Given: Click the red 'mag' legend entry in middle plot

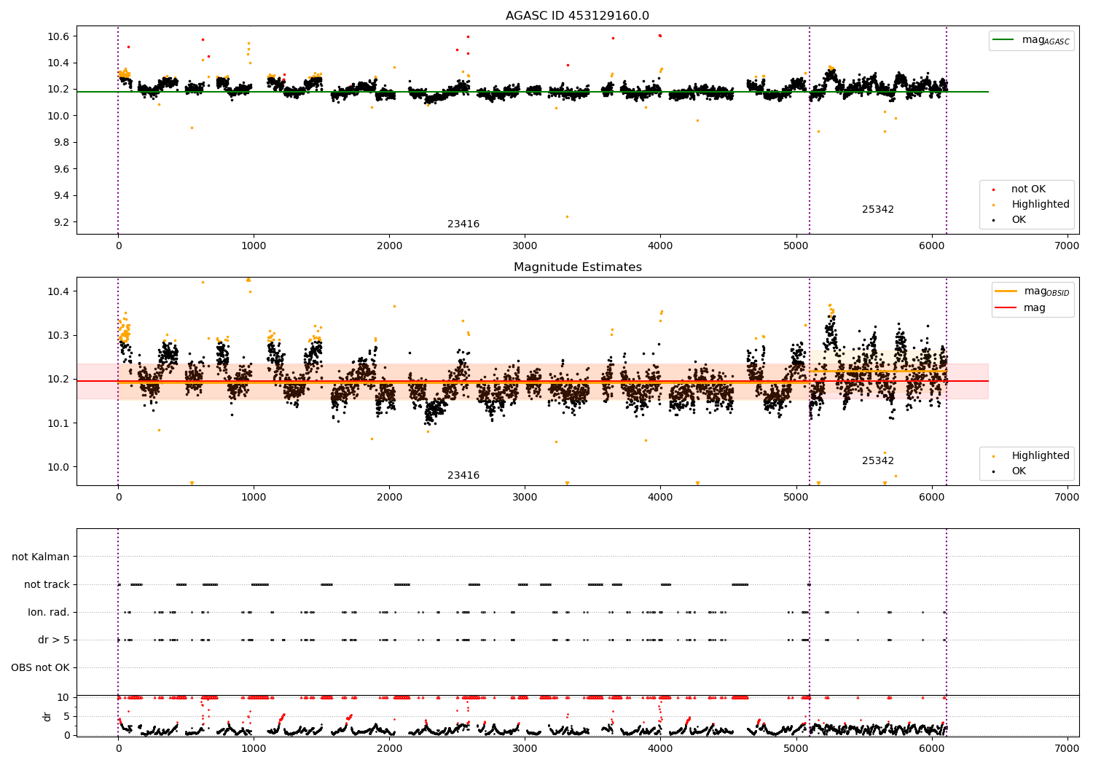Looking at the screenshot, I should pos(1020,307).
